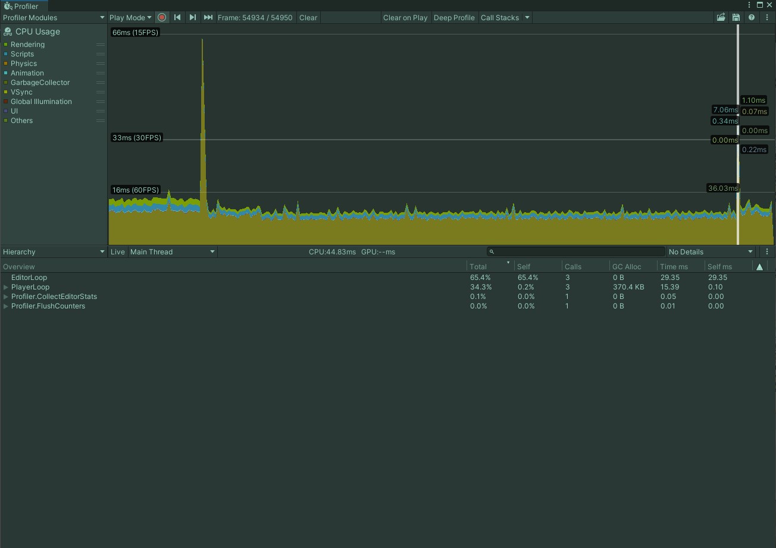Click the Rendering drag handle icon
The image size is (776, 548).
coord(101,45)
